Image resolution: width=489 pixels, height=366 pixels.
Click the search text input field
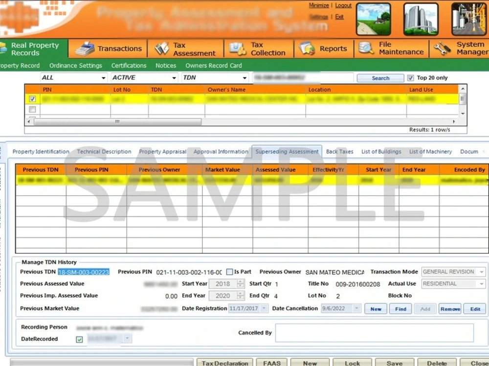303,78
